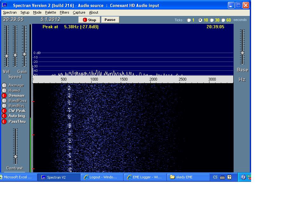Screen dimensions: 307x205
Task: Select the 1 second ticks radio button
Action: click(x=189, y=20)
